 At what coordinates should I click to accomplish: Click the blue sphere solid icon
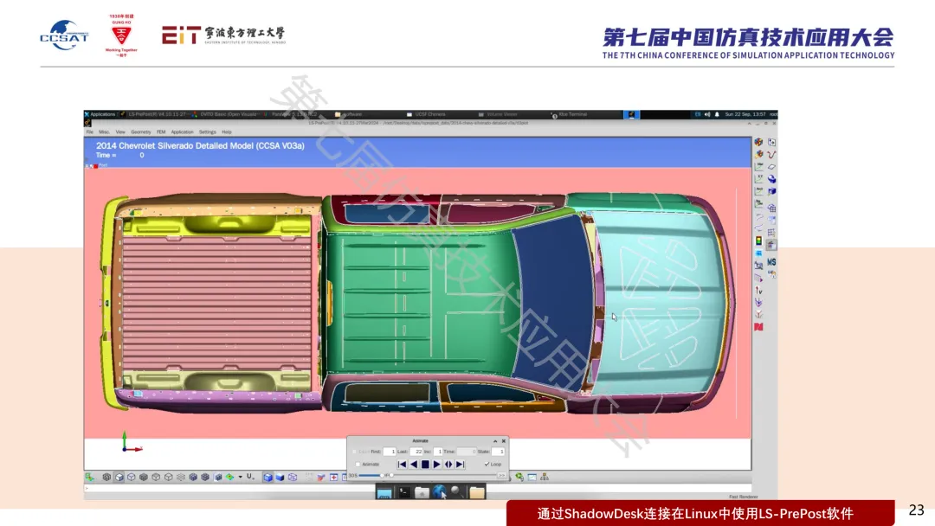tap(771, 179)
